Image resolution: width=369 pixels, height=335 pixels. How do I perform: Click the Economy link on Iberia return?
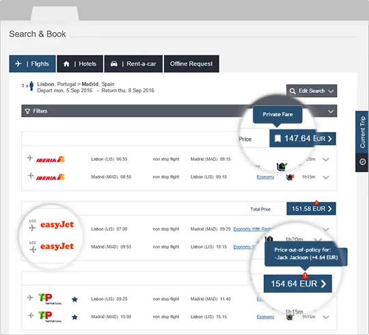(x=265, y=177)
